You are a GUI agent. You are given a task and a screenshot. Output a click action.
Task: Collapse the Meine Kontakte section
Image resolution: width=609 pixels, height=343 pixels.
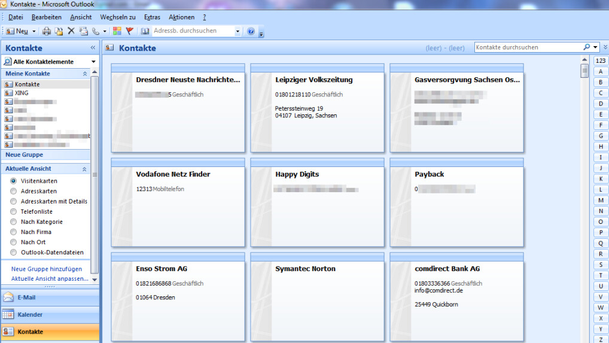coord(85,74)
